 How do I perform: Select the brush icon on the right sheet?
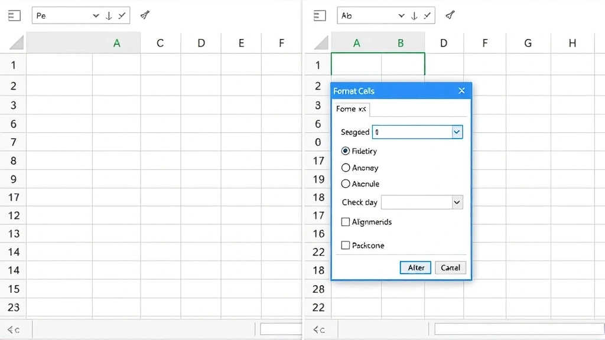click(450, 15)
